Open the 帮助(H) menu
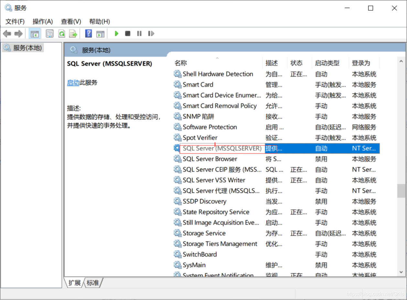Viewport: 407px width, 300px height. point(100,22)
